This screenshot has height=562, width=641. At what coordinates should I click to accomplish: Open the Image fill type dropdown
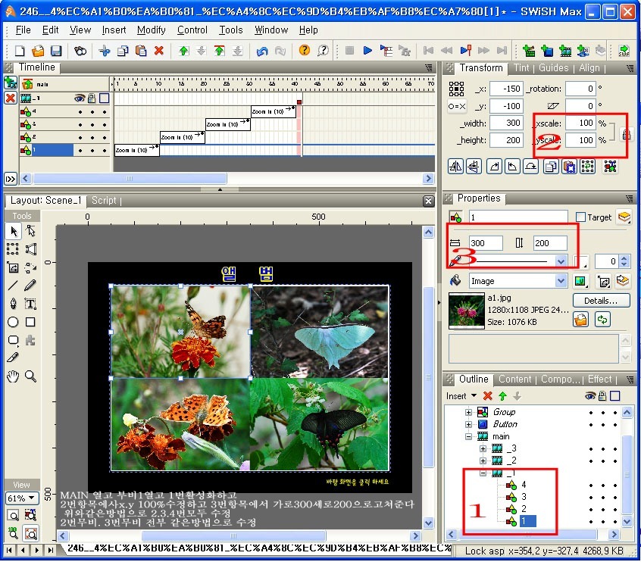[561, 281]
